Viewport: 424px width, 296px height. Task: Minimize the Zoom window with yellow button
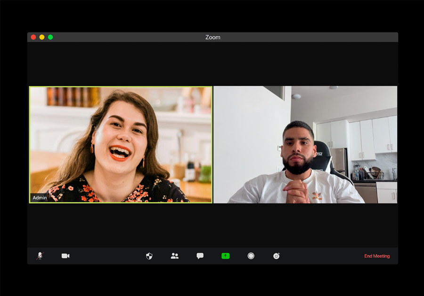42,37
